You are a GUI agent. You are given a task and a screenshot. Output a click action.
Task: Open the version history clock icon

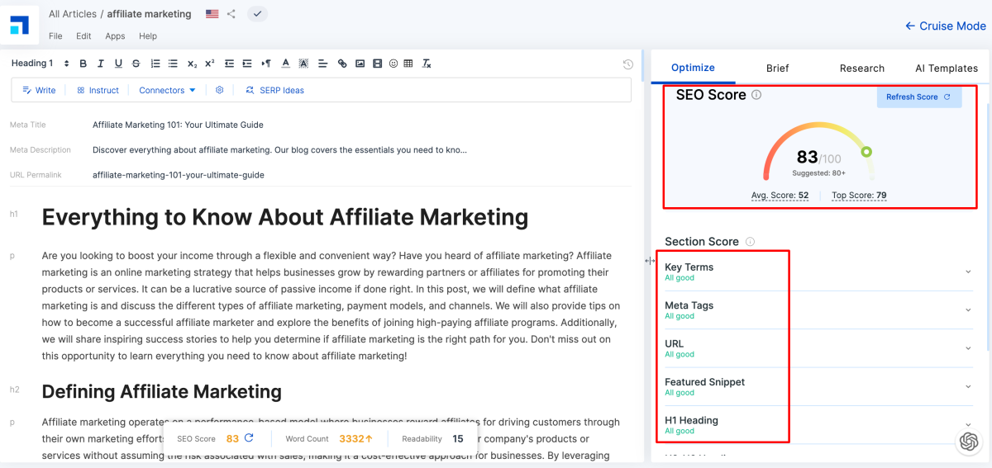(x=627, y=64)
